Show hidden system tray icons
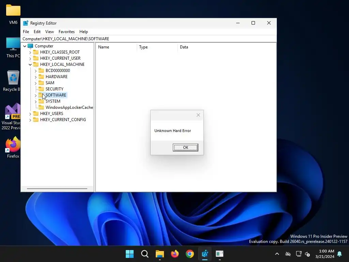 tap(277, 254)
